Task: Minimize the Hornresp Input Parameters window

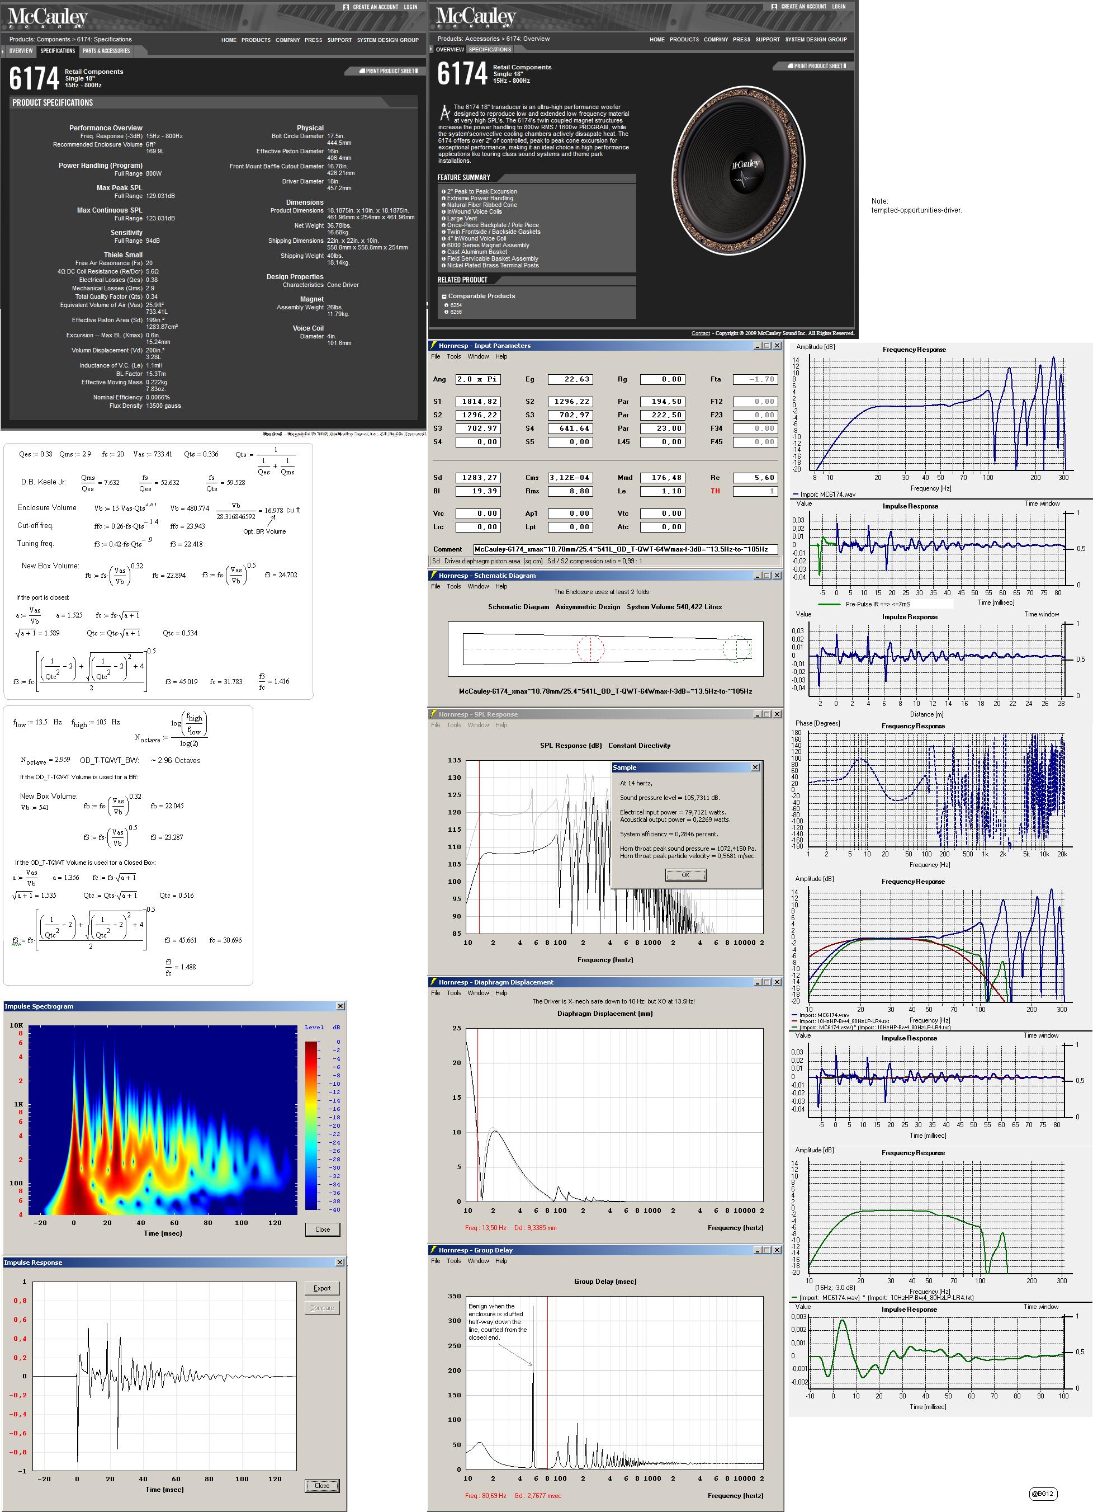Action: tap(758, 345)
